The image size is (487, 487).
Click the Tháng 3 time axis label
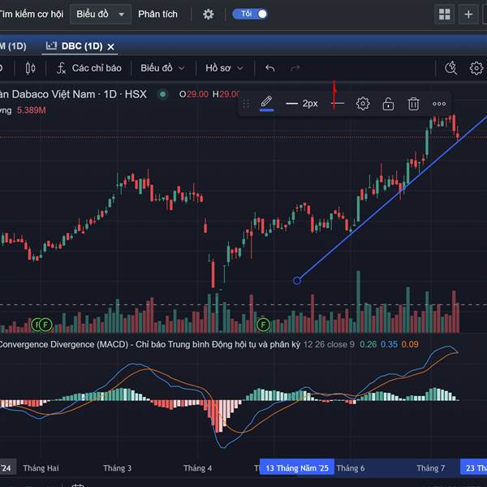coord(118,468)
